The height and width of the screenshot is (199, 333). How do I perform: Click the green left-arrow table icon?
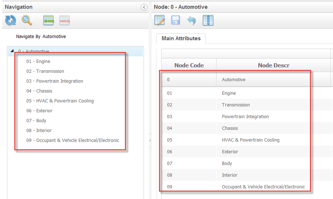(x=48, y=20)
